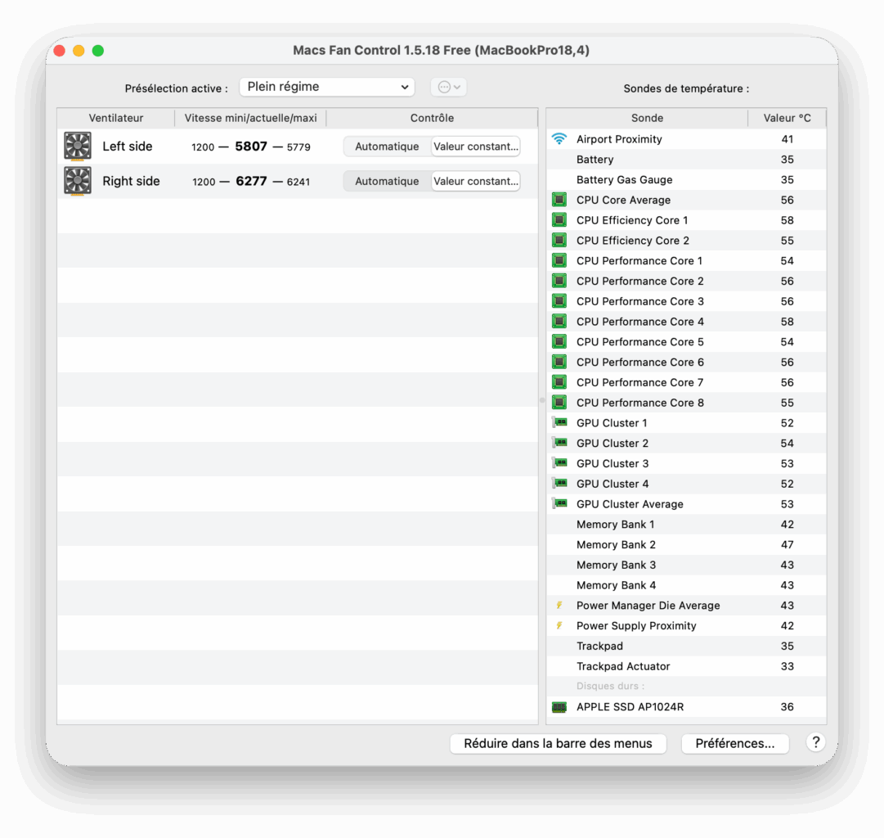Click the Power Supply Proximity bolt icon
The height and width of the screenshot is (838, 884).
(x=559, y=626)
